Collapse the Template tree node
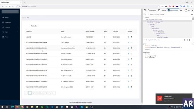194x109 pixels. click(149, 25)
